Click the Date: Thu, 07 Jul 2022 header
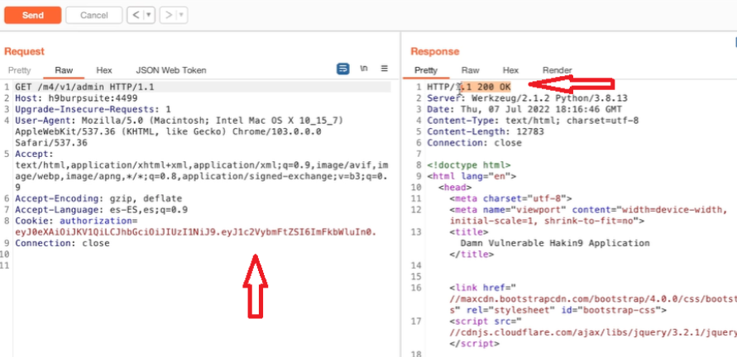The height and width of the screenshot is (357, 737). (x=524, y=109)
